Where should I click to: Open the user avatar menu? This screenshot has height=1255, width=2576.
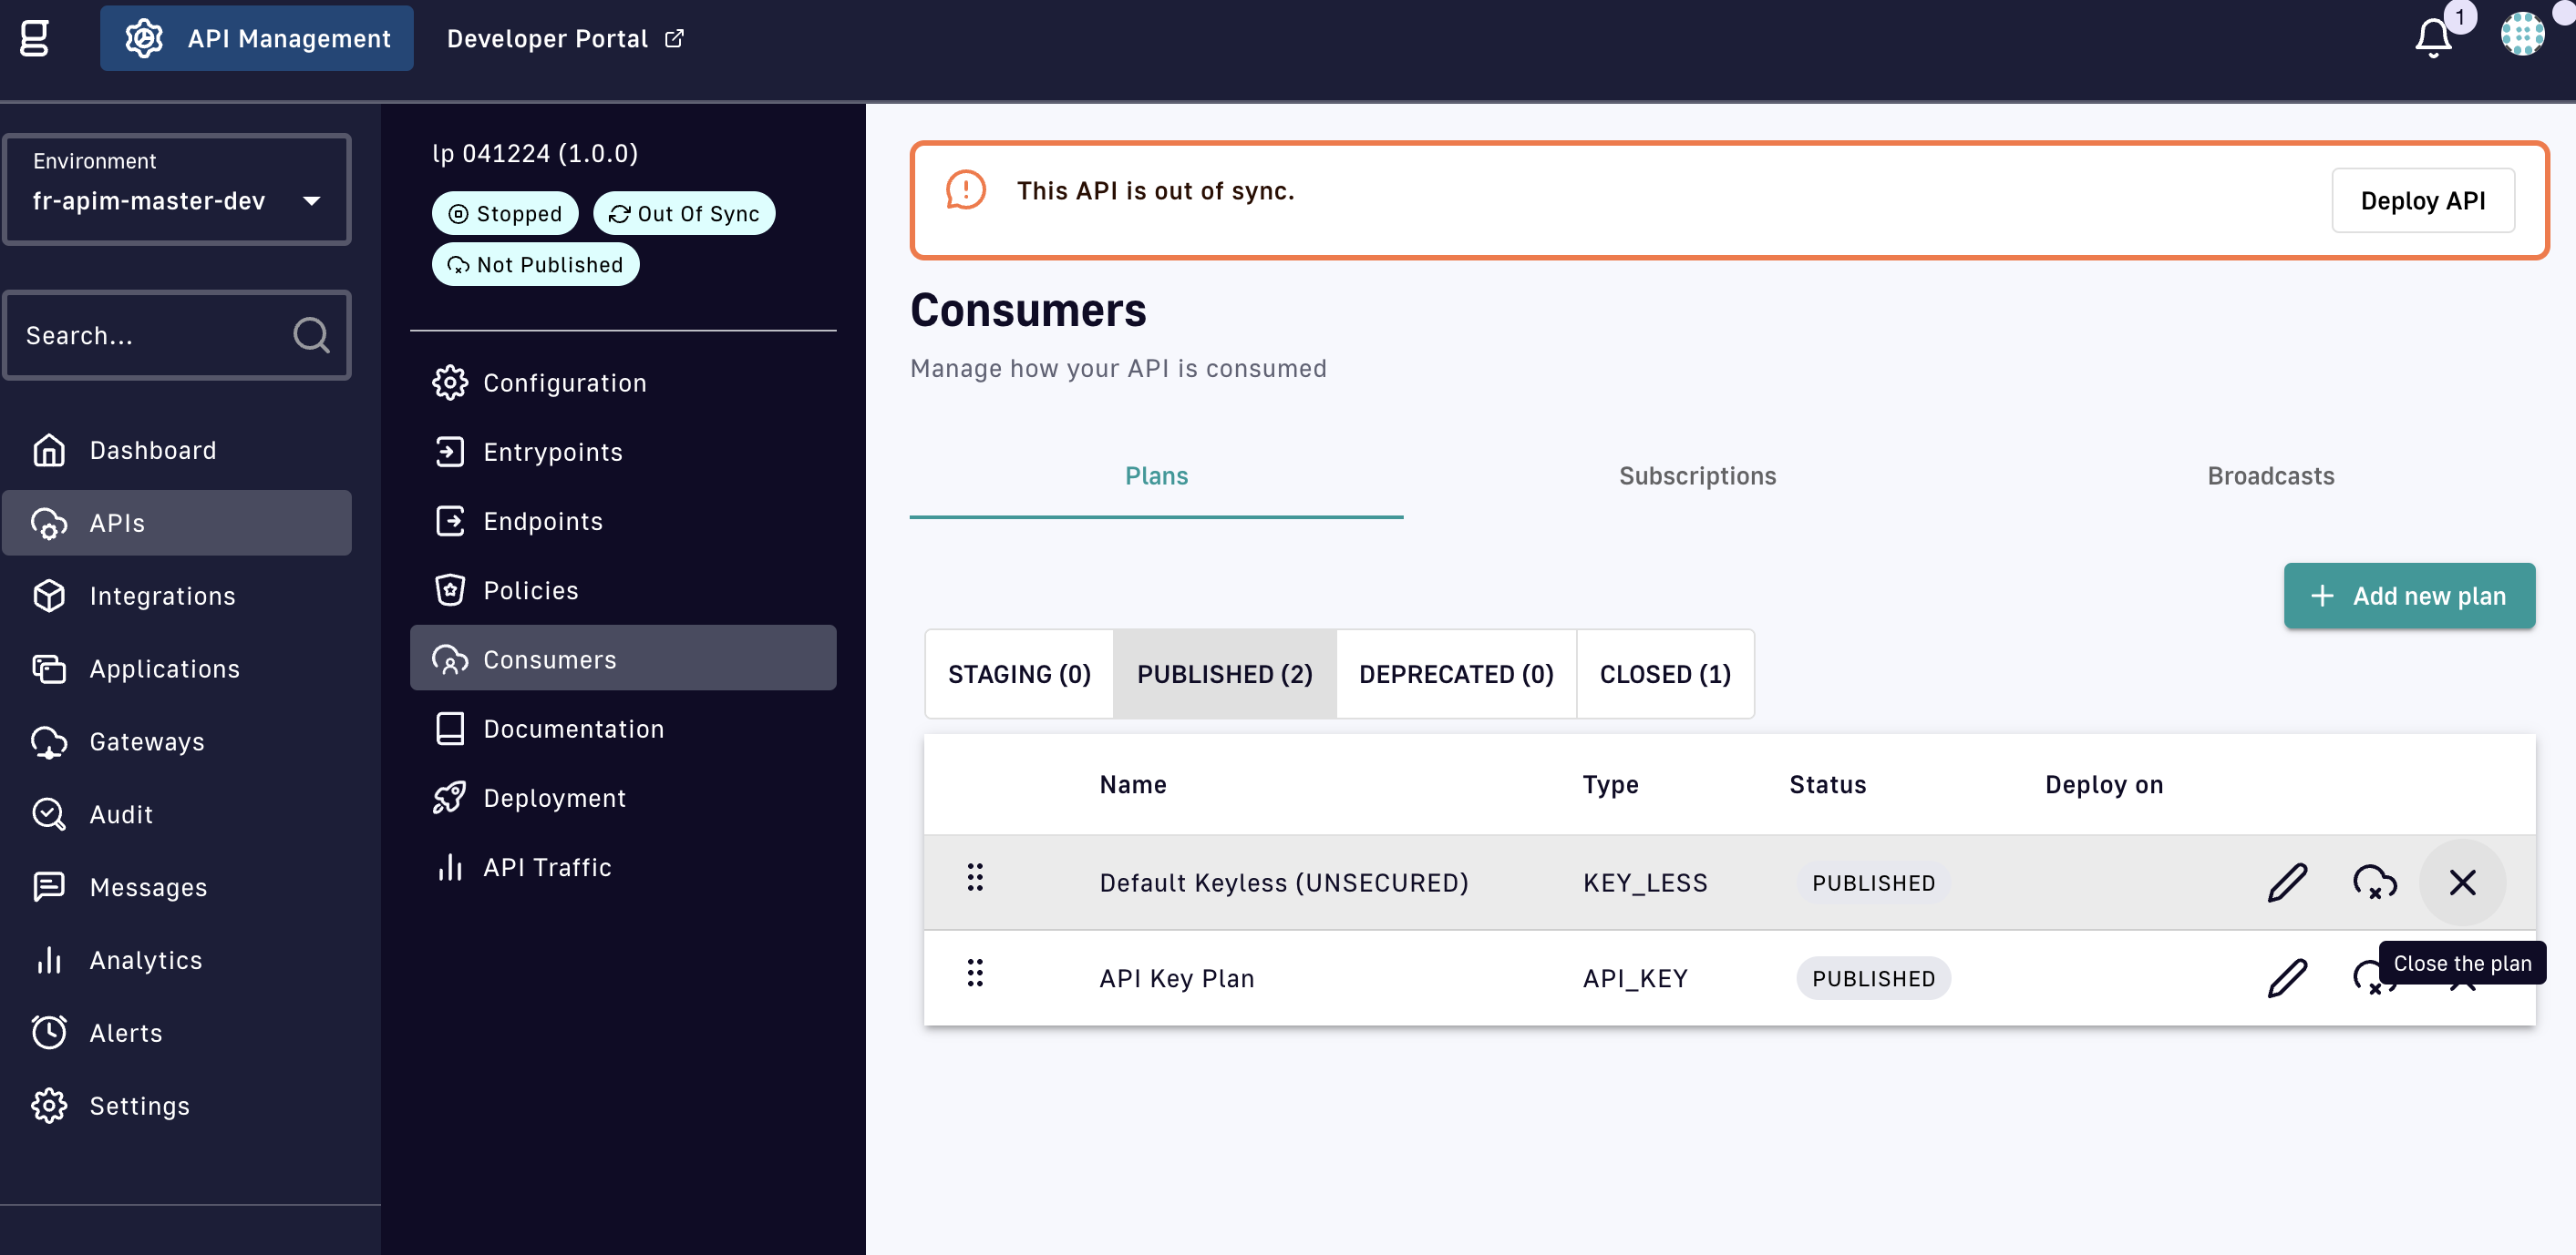[x=2521, y=35]
